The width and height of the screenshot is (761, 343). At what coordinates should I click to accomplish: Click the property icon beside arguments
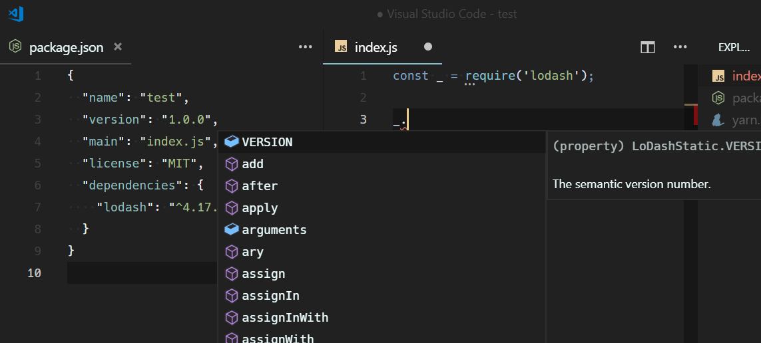[232, 229]
